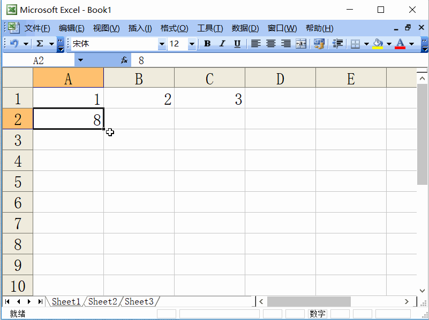Switch to the Sheet2 tab
429x320 pixels.
coord(102,301)
